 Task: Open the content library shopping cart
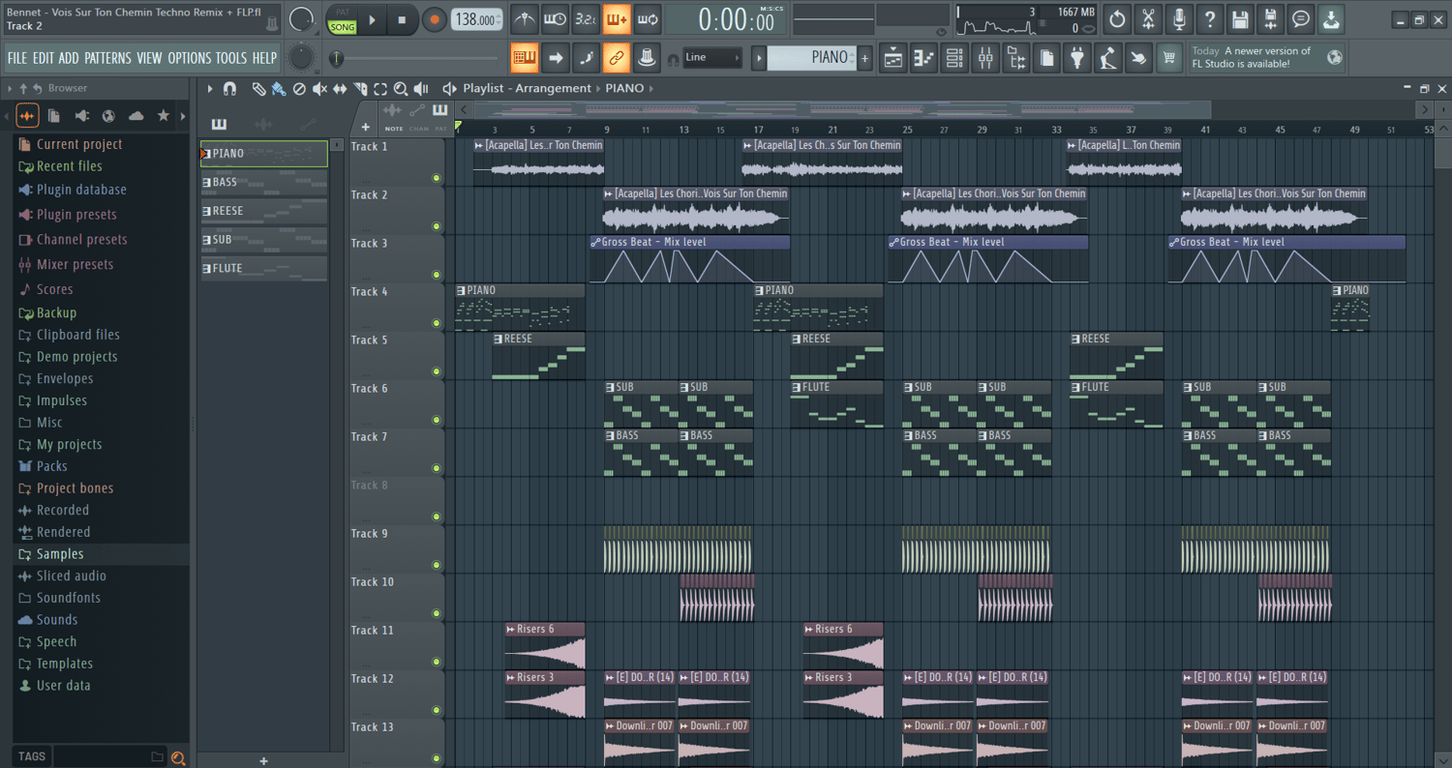tap(1169, 58)
